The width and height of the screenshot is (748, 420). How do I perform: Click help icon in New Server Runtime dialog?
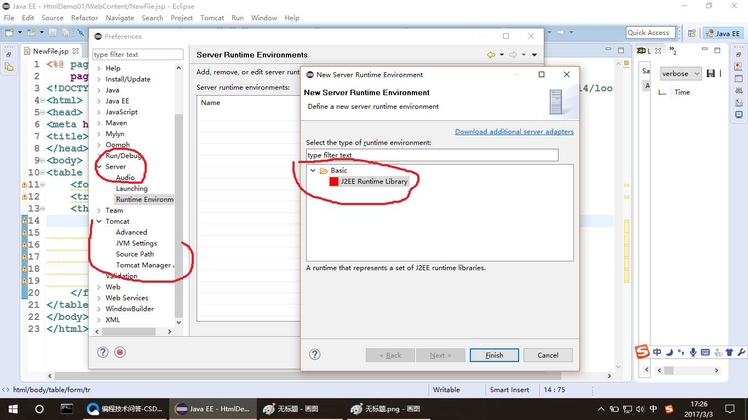point(315,354)
